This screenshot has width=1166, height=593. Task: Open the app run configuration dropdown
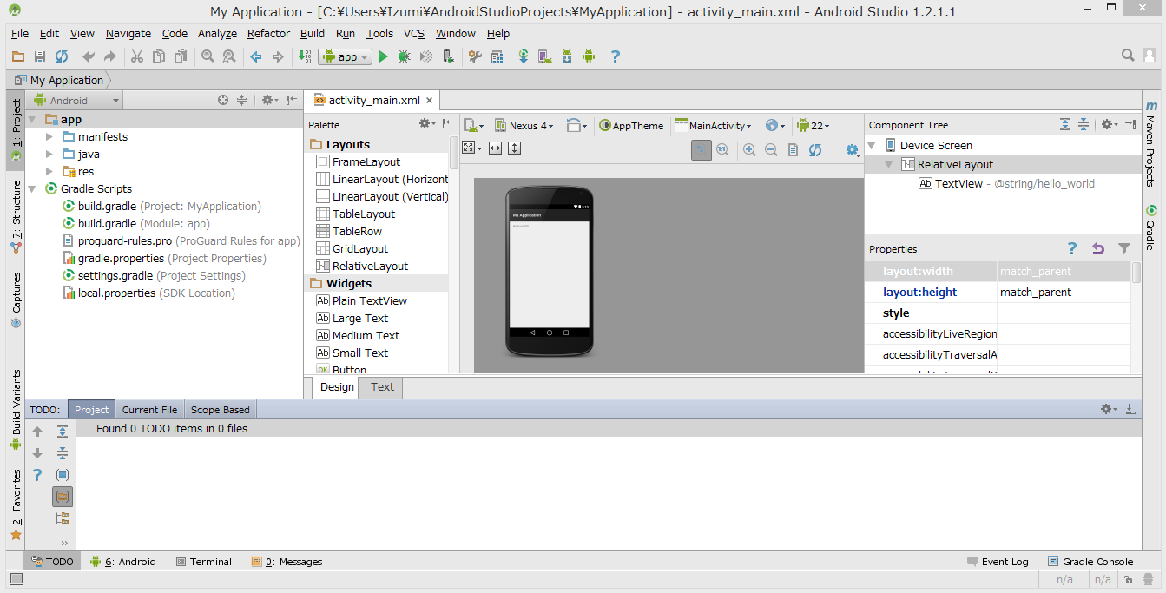point(345,56)
